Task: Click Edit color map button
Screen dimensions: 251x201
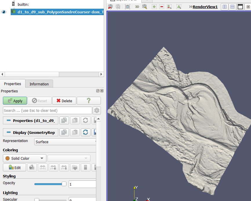Action: tap(14, 168)
